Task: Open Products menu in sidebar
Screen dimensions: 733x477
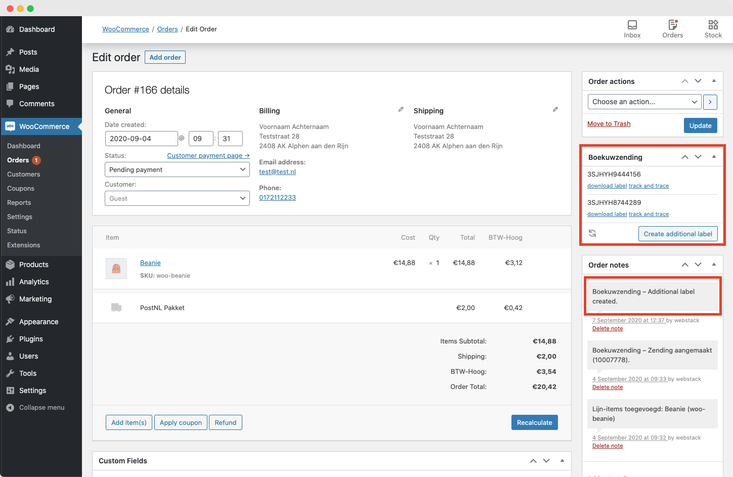Action: 41,265
